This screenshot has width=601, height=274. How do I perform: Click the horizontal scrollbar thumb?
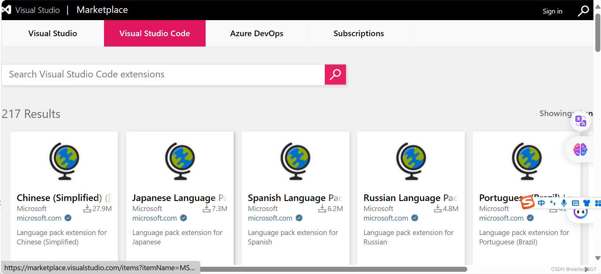tap(334, 269)
